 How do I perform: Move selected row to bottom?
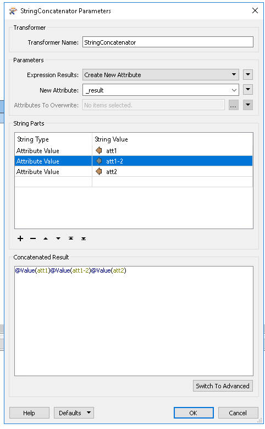pos(84,238)
